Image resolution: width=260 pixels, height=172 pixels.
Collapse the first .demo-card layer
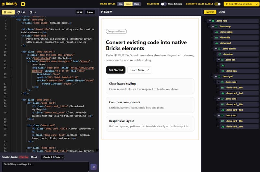pyautogui.click(x=219, y=82)
